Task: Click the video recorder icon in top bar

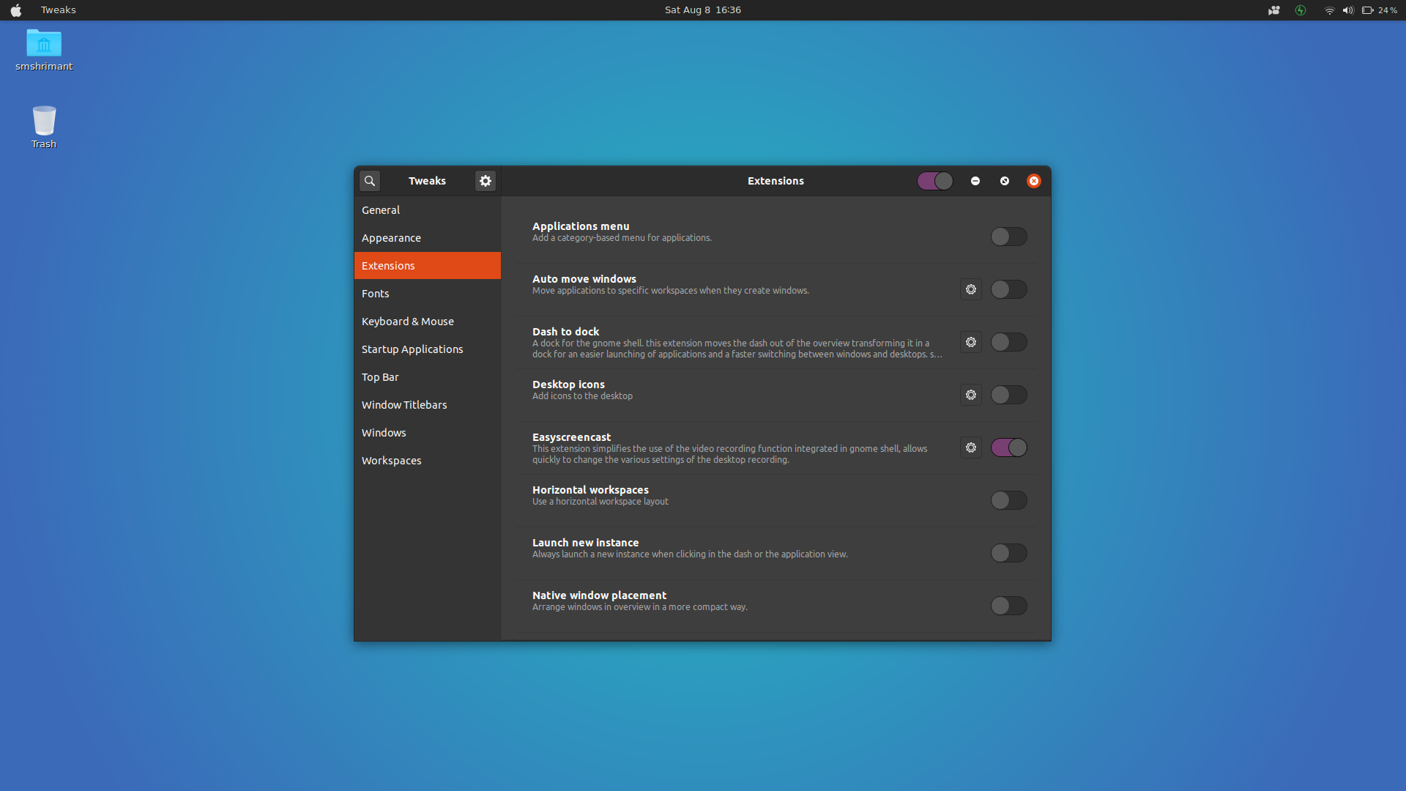Action: click(x=1274, y=10)
